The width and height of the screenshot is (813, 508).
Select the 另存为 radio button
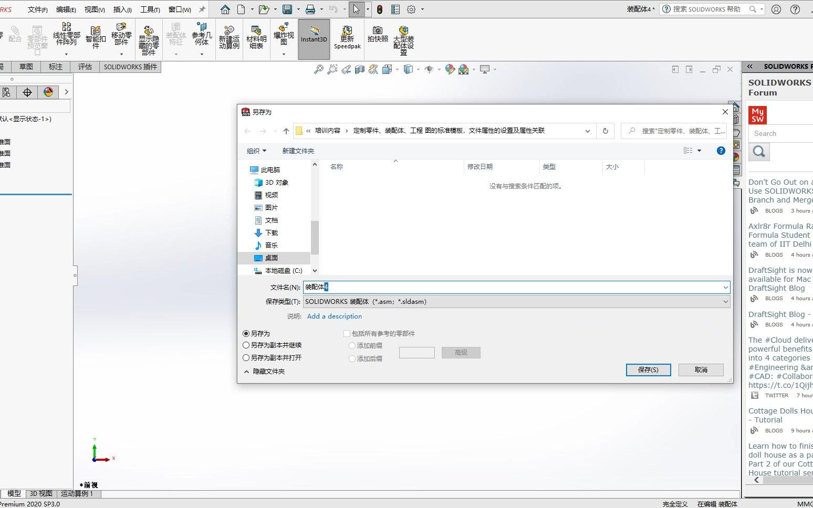click(x=246, y=334)
